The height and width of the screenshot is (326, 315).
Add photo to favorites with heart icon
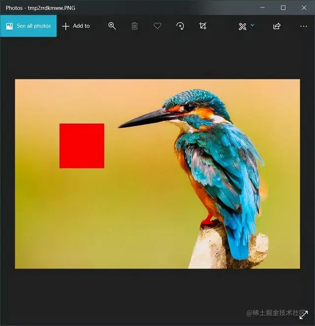157,26
